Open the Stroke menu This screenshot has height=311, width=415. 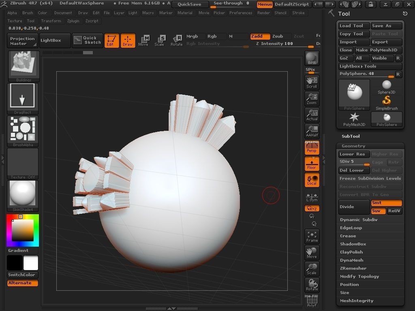tap(298, 13)
